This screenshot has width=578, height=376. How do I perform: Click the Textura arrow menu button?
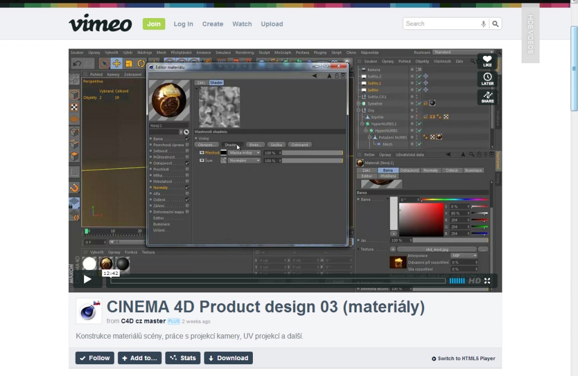tap(393, 250)
